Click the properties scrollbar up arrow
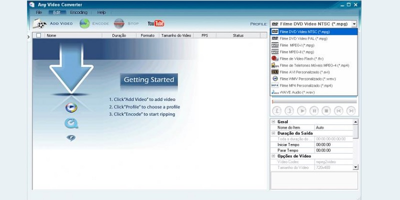This screenshot has height=200, width=400. pyautogui.click(x=355, y=122)
